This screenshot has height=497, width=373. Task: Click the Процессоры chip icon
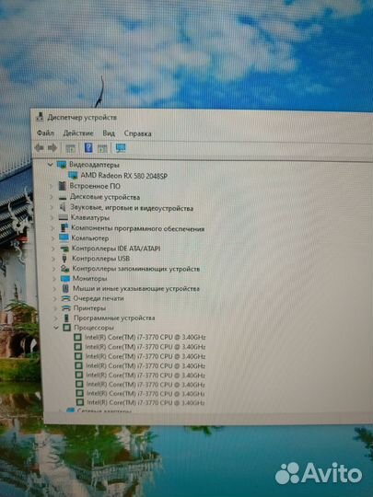pyautogui.click(x=67, y=328)
